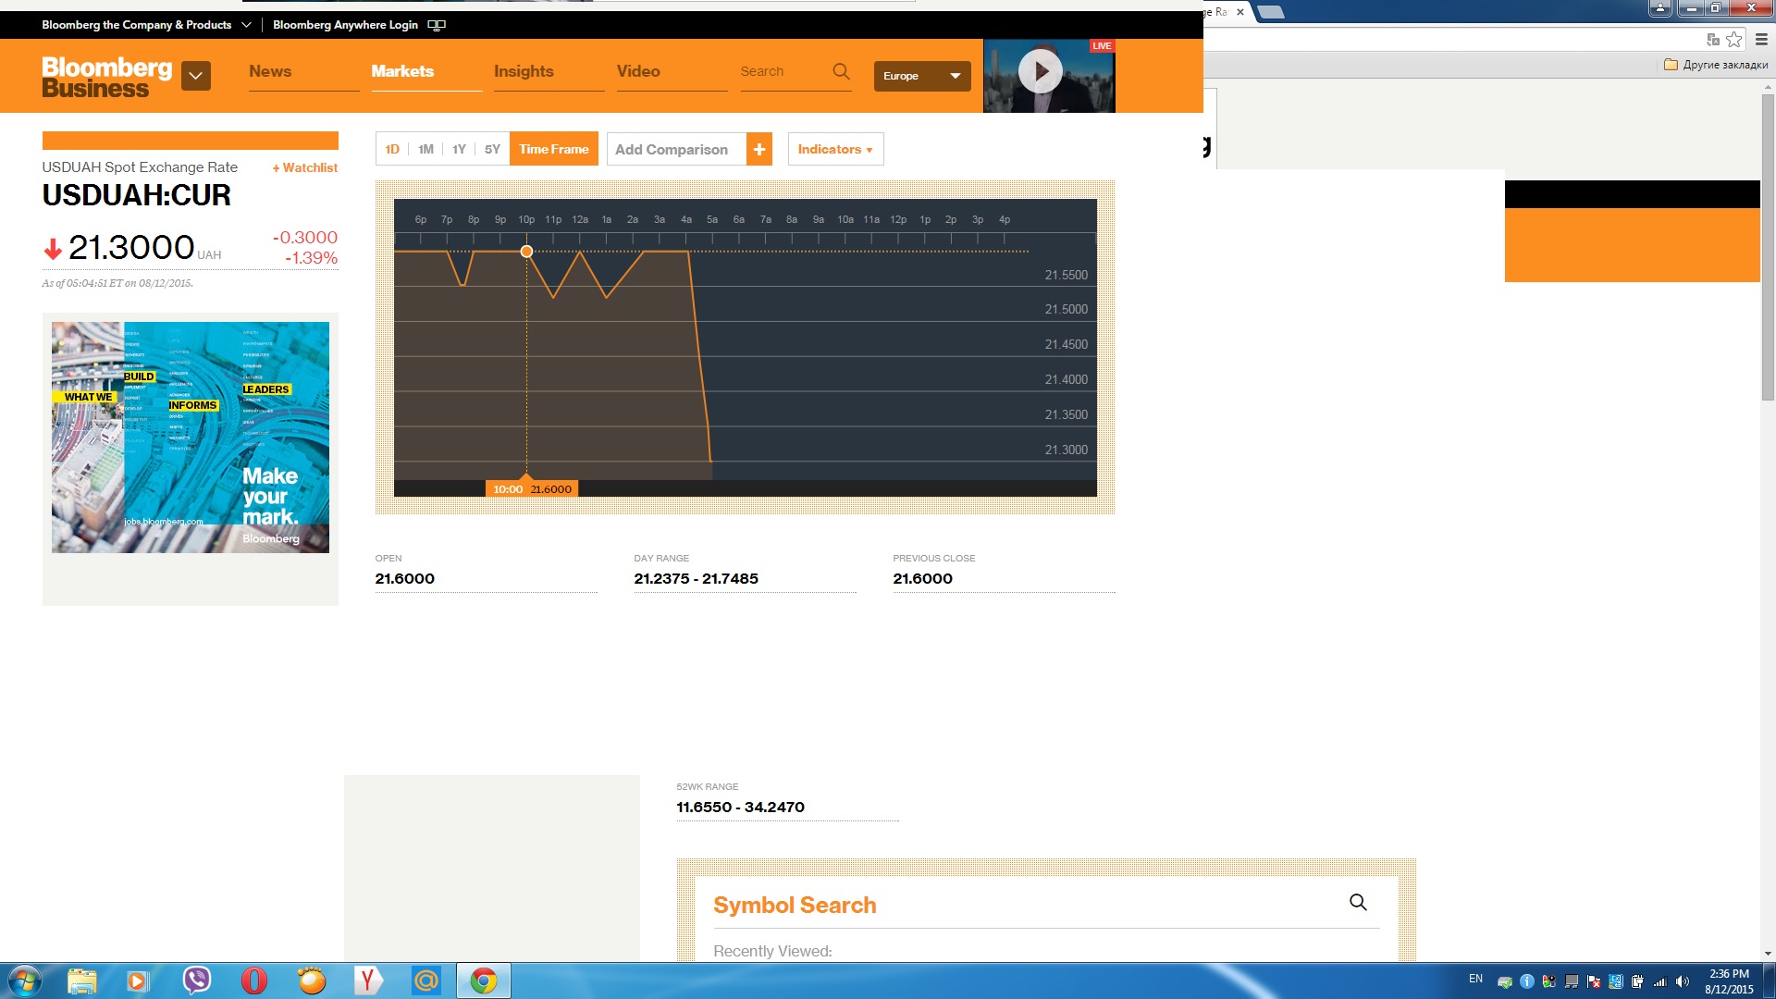This screenshot has width=1776, height=999.
Task: Click the orange chart marker at 10p
Action: [x=526, y=252]
